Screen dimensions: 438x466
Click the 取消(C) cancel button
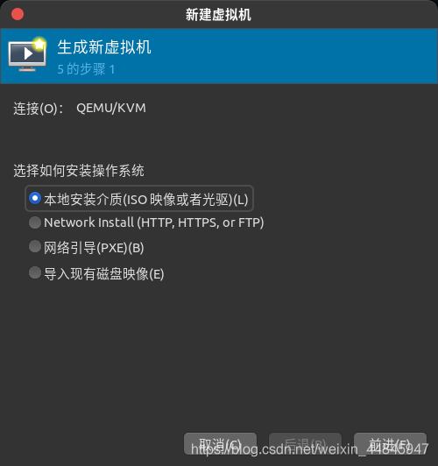point(220,444)
